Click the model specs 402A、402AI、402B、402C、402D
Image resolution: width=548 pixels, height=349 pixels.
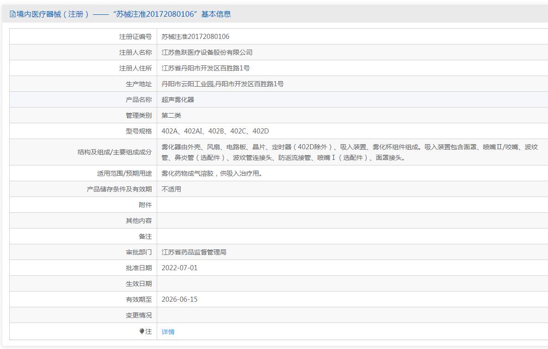[x=215, y=131]
